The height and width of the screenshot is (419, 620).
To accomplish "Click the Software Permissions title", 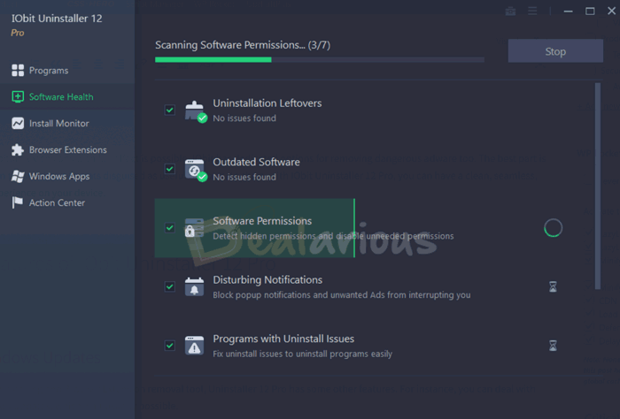I will pyautogui.click(x=262, y=221).
